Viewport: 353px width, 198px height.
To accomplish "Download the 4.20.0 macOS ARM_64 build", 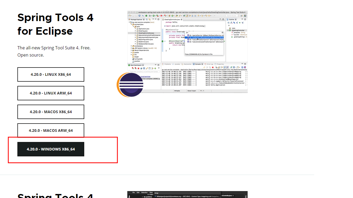I will (x=51, y=130).
